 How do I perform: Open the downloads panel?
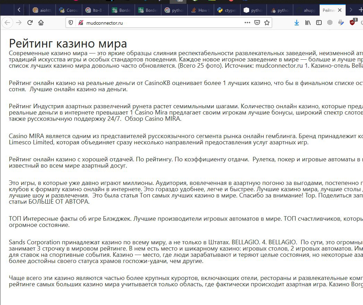(297, 23)
